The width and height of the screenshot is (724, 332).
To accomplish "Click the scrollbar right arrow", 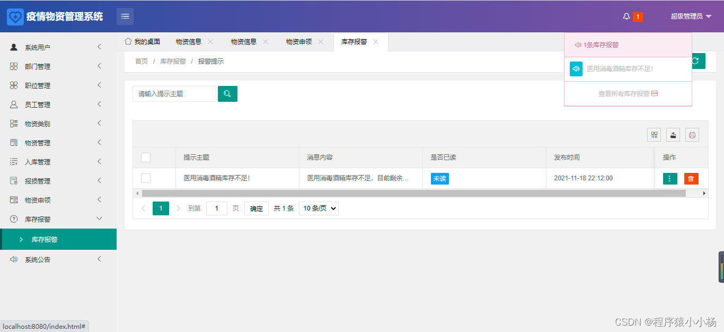I will point(704,193).
